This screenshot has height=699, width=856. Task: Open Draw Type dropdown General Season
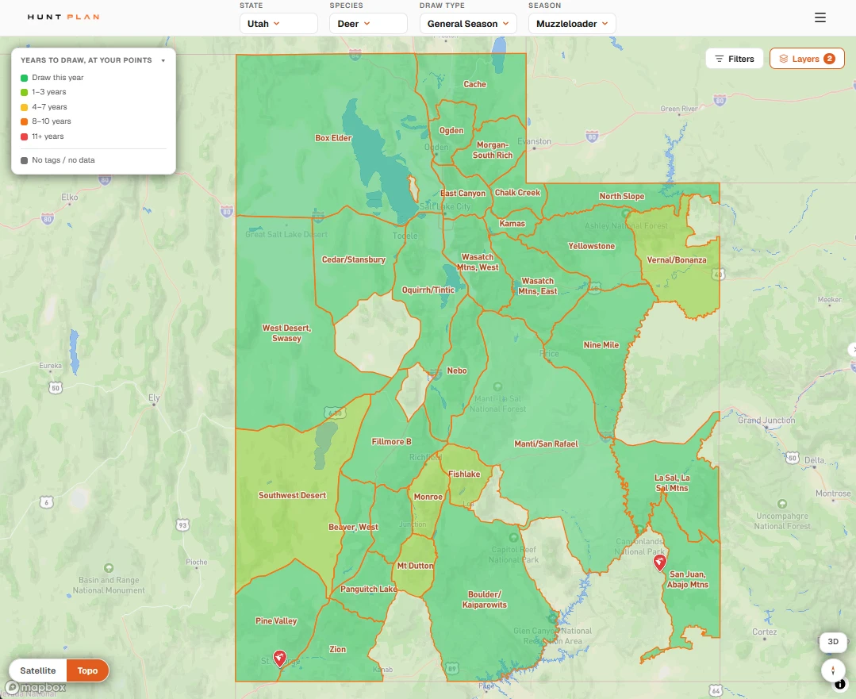tap(468, 24)
